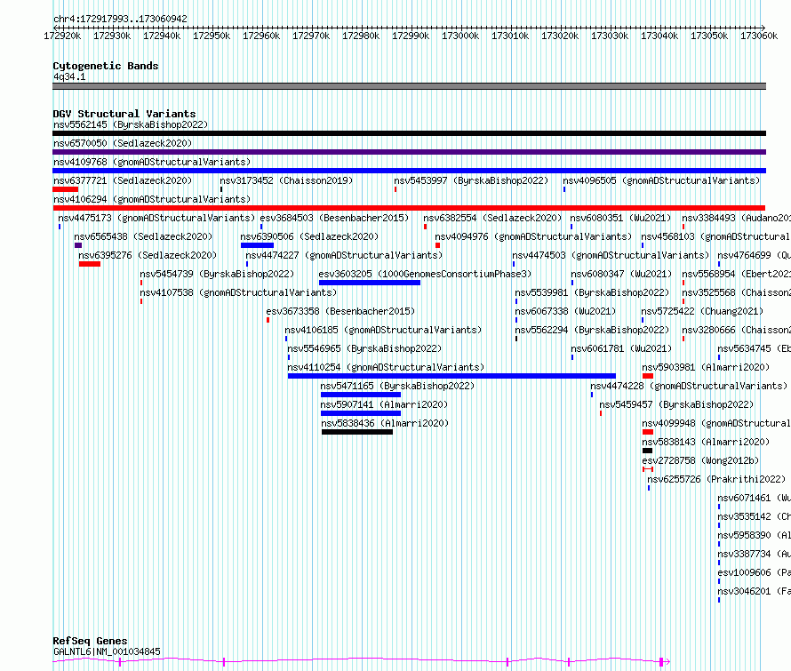The width and height of the screenshot is (791, 671).
Task: Click the red esv2728758 interval glyph
Action: [x=648, y=469]
